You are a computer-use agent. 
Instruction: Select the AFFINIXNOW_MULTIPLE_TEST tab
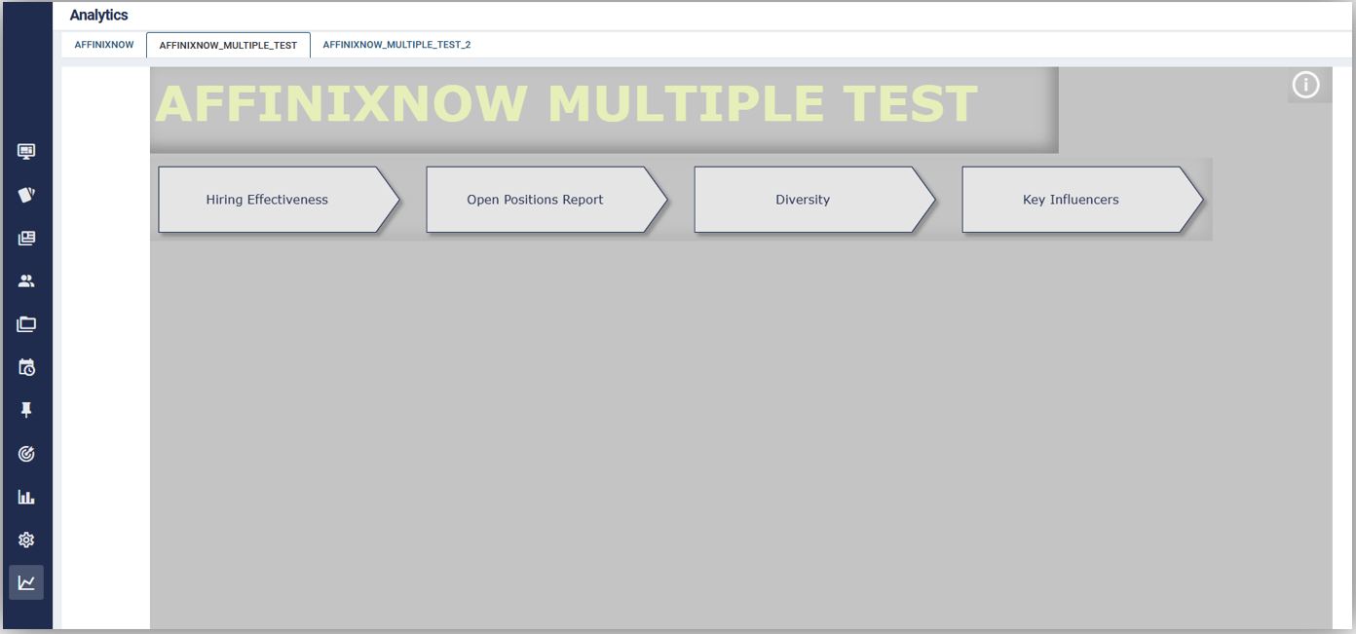click(228, 46)
